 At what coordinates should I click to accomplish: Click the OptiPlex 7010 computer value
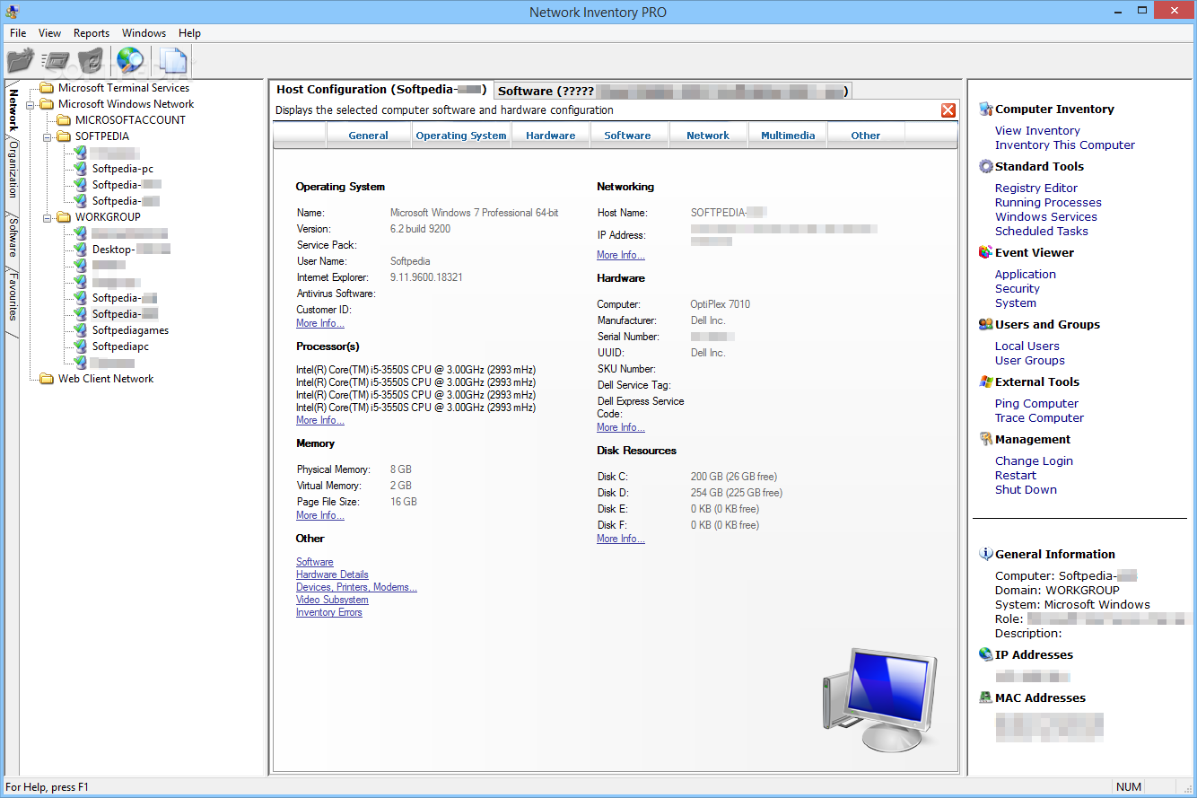click(721, 304)
